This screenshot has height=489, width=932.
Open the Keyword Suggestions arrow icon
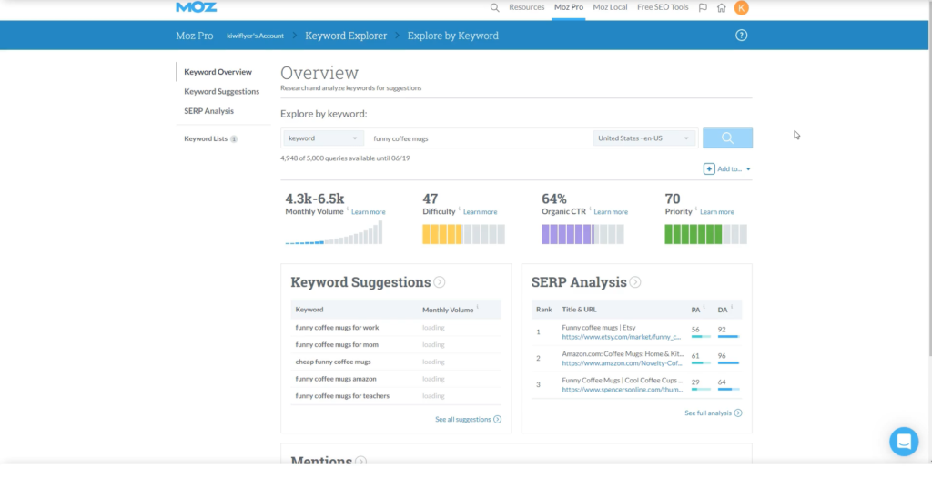[x=440, y=282]
